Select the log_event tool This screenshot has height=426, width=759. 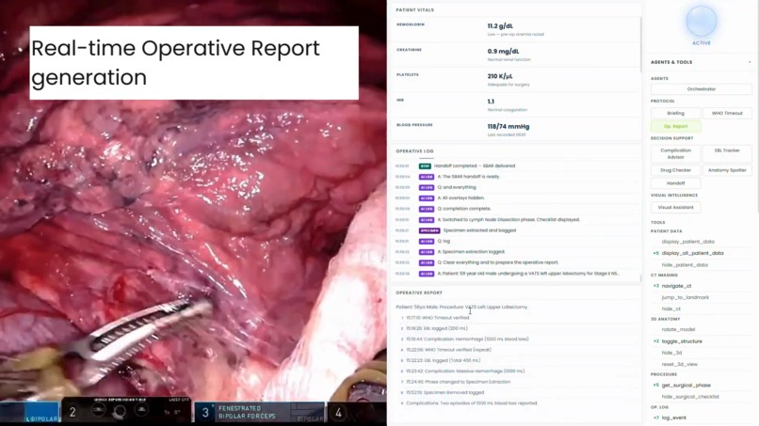(674, 418)
